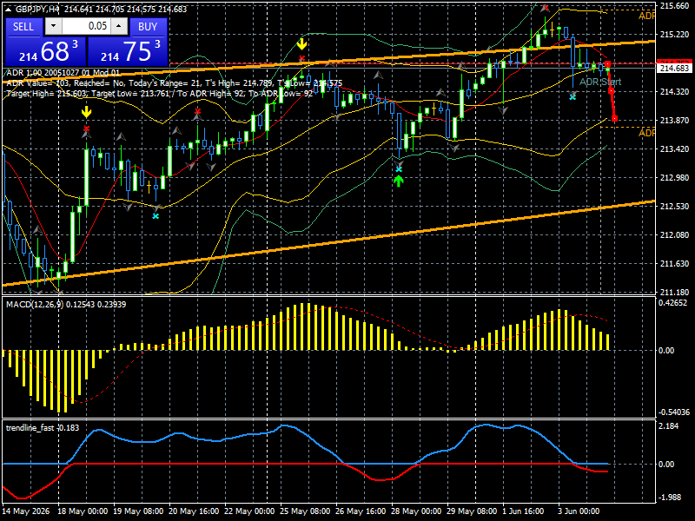The height and width of the screenshot is (521, 695).
Task: Click the 211.180 price scale label
Action: click(675, 292)
